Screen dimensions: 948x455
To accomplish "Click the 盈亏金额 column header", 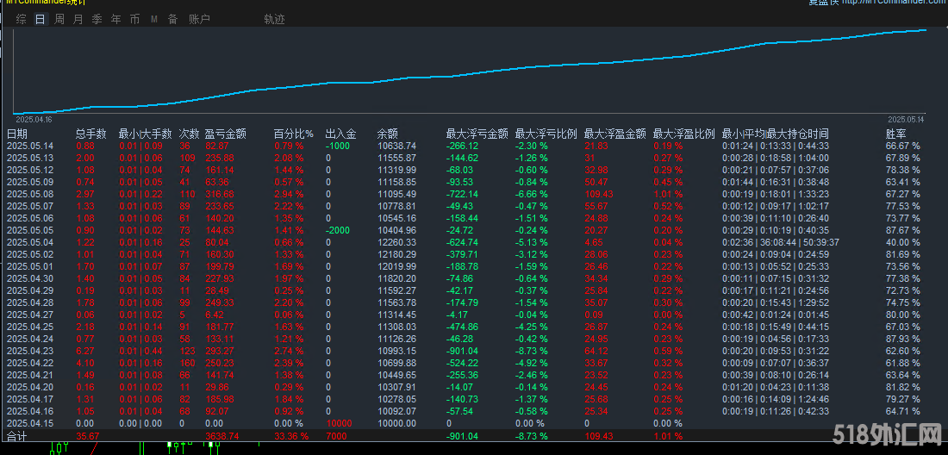I will [x=225, y=134].
